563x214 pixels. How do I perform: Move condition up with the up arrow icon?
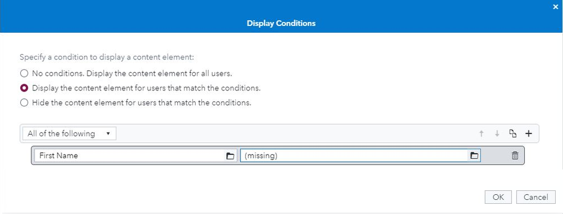click(482, 133)
